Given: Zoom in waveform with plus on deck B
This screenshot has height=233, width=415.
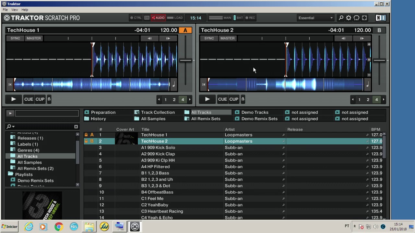Looking at the screenshot, I should 369,44.
